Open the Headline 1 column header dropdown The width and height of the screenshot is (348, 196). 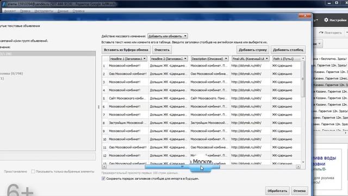pos(128,59)
